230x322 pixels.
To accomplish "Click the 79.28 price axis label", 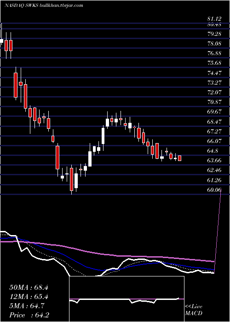I will coord(214,34).
